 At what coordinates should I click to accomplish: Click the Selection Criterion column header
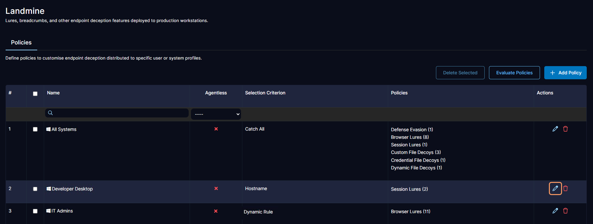click(265, 93)
